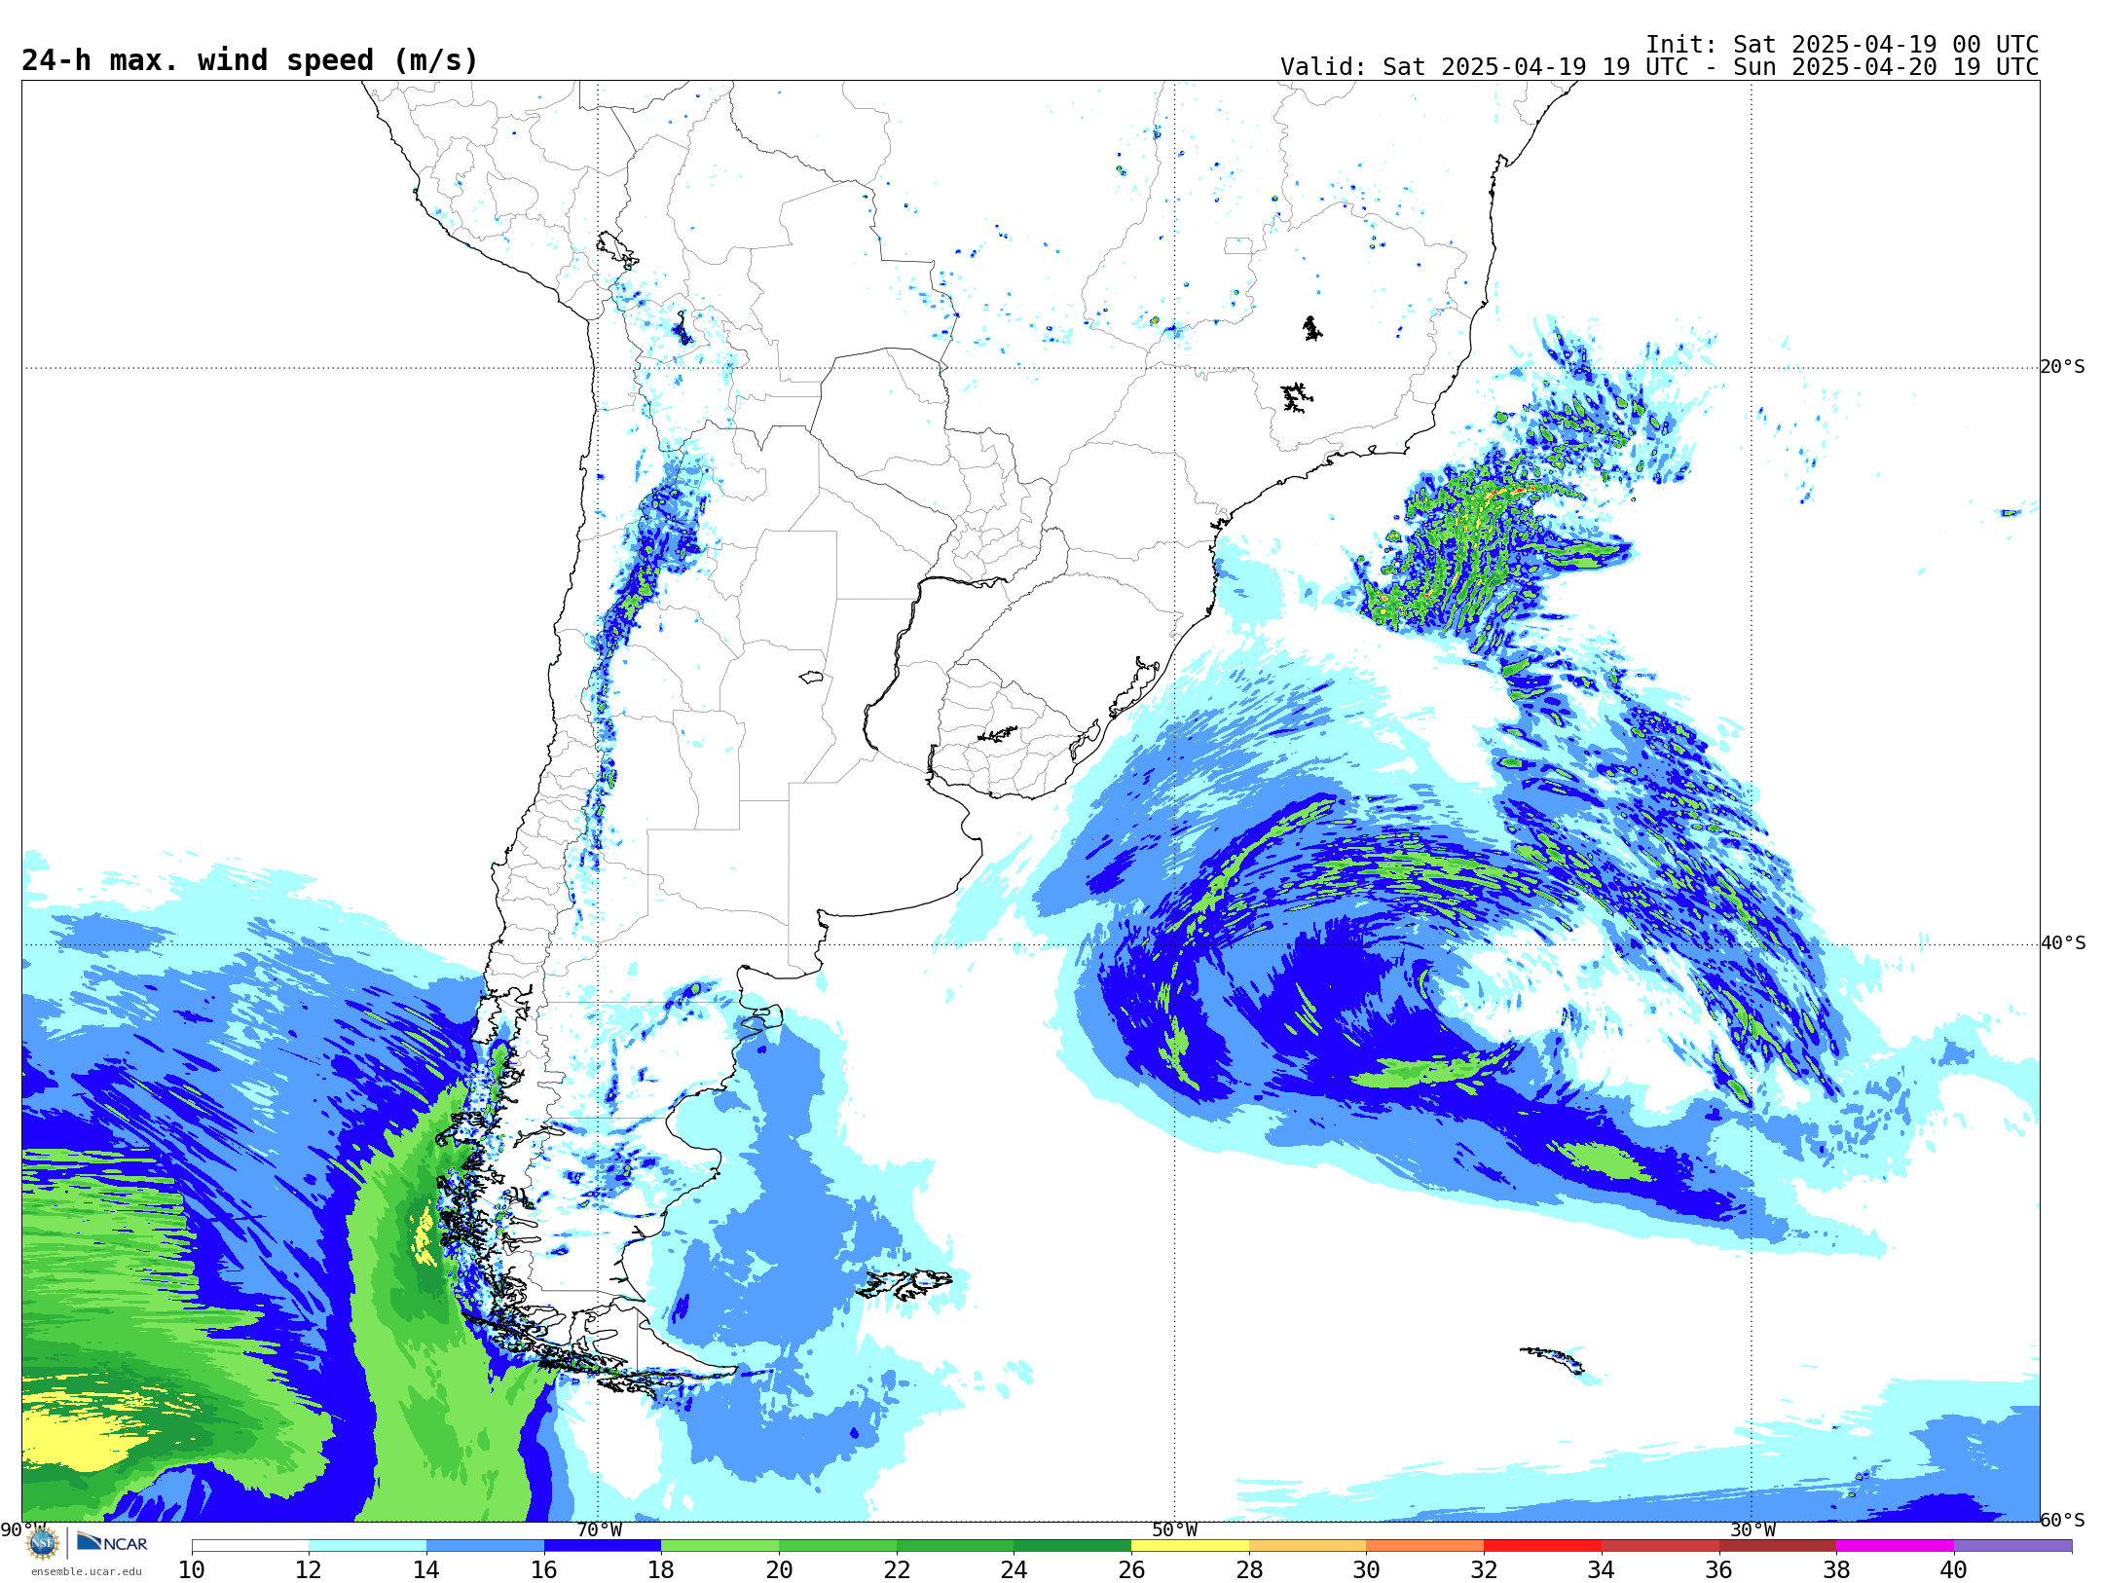Click the 60°S latitude label
Viewport: 2103px width, 1583px height.
click(2063, 1520)
